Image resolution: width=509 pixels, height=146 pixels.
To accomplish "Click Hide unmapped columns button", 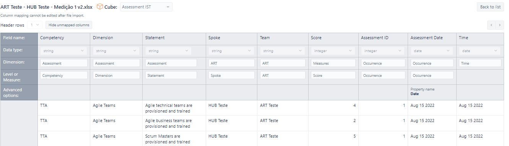I will [x=69, y=25].
